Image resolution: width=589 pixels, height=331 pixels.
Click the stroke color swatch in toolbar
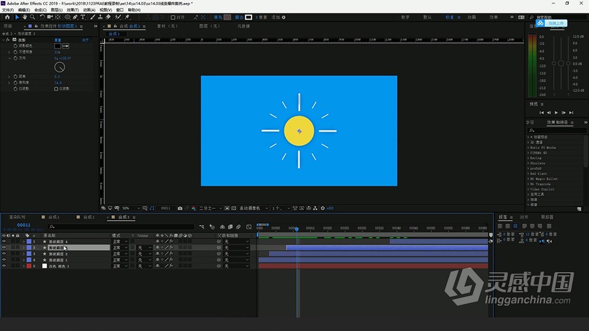pyautogui.click(x=248, y=17)
